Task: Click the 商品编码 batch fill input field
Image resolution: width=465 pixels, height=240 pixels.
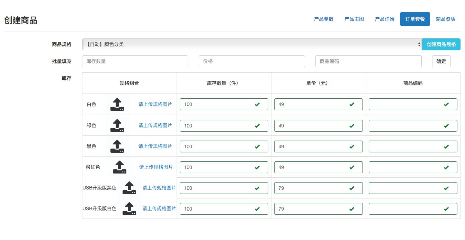Action: pos(368,61)
